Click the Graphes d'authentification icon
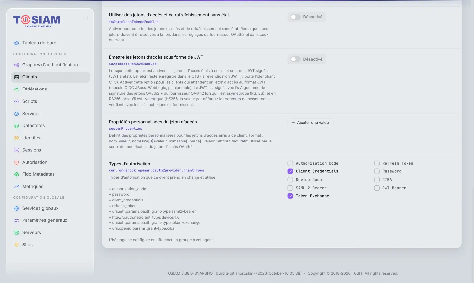 click(x=17, y=65)
